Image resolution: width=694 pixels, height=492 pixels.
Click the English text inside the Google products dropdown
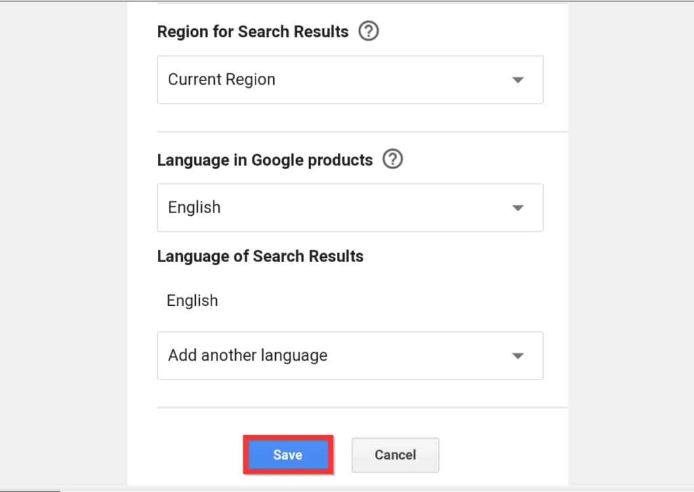coord(195,208)
